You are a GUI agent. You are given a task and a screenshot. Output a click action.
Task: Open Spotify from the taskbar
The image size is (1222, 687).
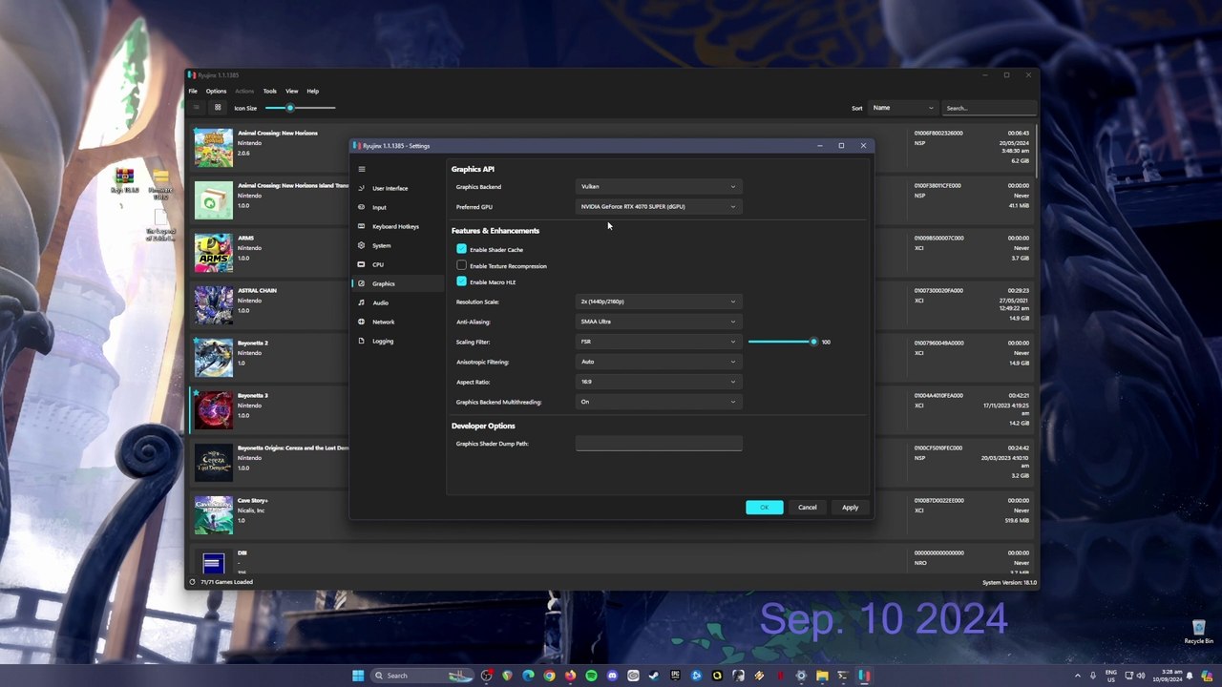(591, 676)
